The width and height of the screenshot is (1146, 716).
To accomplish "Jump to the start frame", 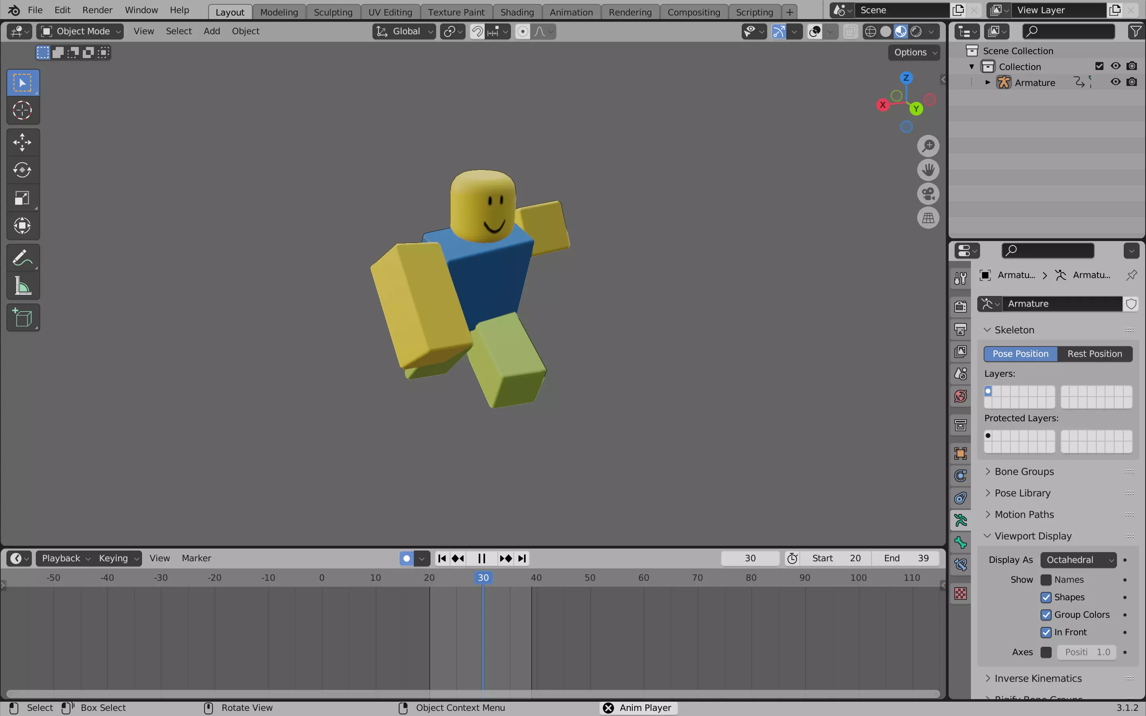I will pos(442,558).
